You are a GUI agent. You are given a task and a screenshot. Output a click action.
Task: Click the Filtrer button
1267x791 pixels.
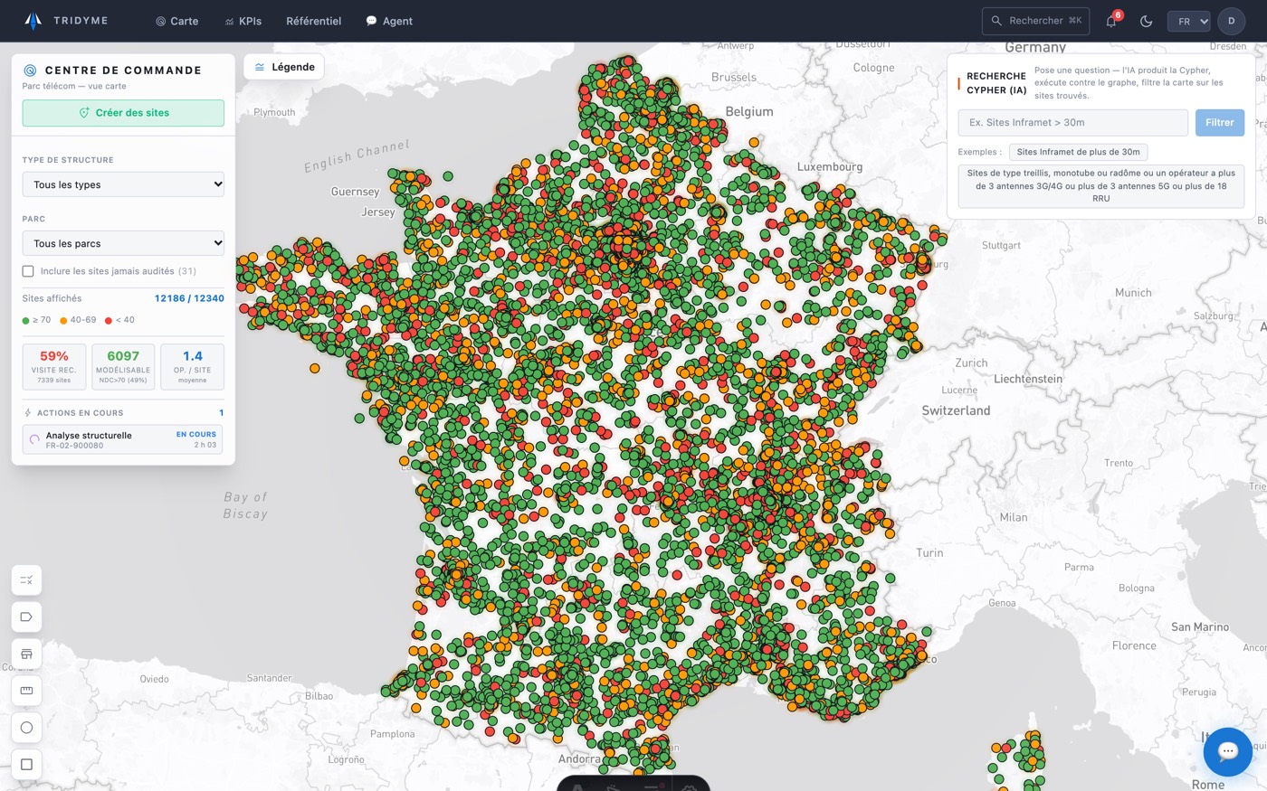[1219, 123]
